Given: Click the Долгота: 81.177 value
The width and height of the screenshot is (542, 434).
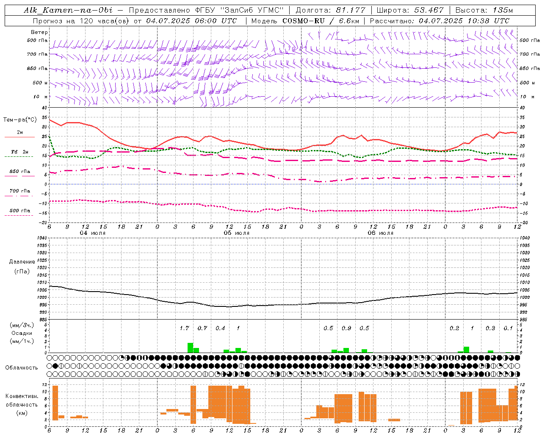Looking at the screenshot, I should 330,10.
